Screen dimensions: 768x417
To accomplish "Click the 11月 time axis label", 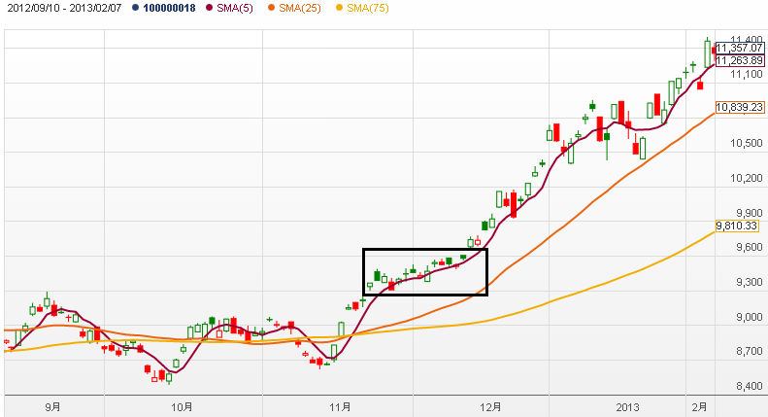I will [340, 407].
